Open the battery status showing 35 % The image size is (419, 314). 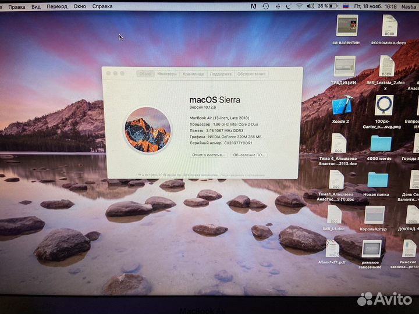pyautogui.click(x=328, y=6)
